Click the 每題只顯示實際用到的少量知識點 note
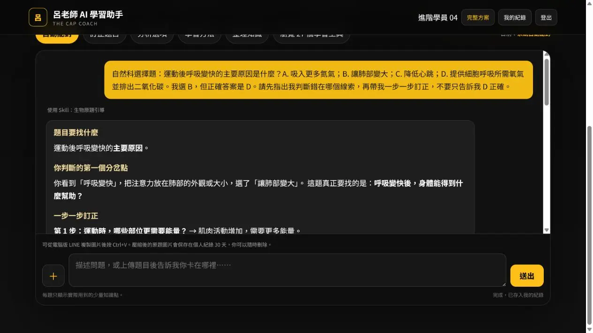 point(82,295)
